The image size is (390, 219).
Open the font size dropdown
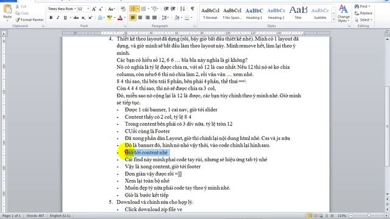[88, 9]
